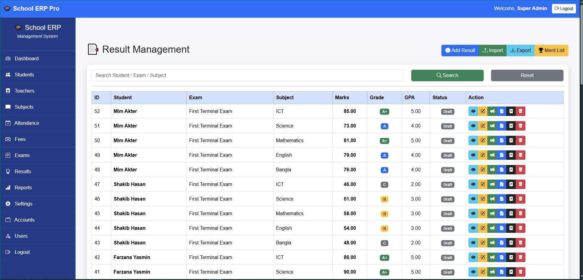Viewport: 583px width, 280px height.
Task: View result ID 43 with eye icon
Action: (x=473, y=243)
